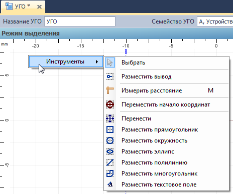Click the M shortcut hint text

coord(210,90)
